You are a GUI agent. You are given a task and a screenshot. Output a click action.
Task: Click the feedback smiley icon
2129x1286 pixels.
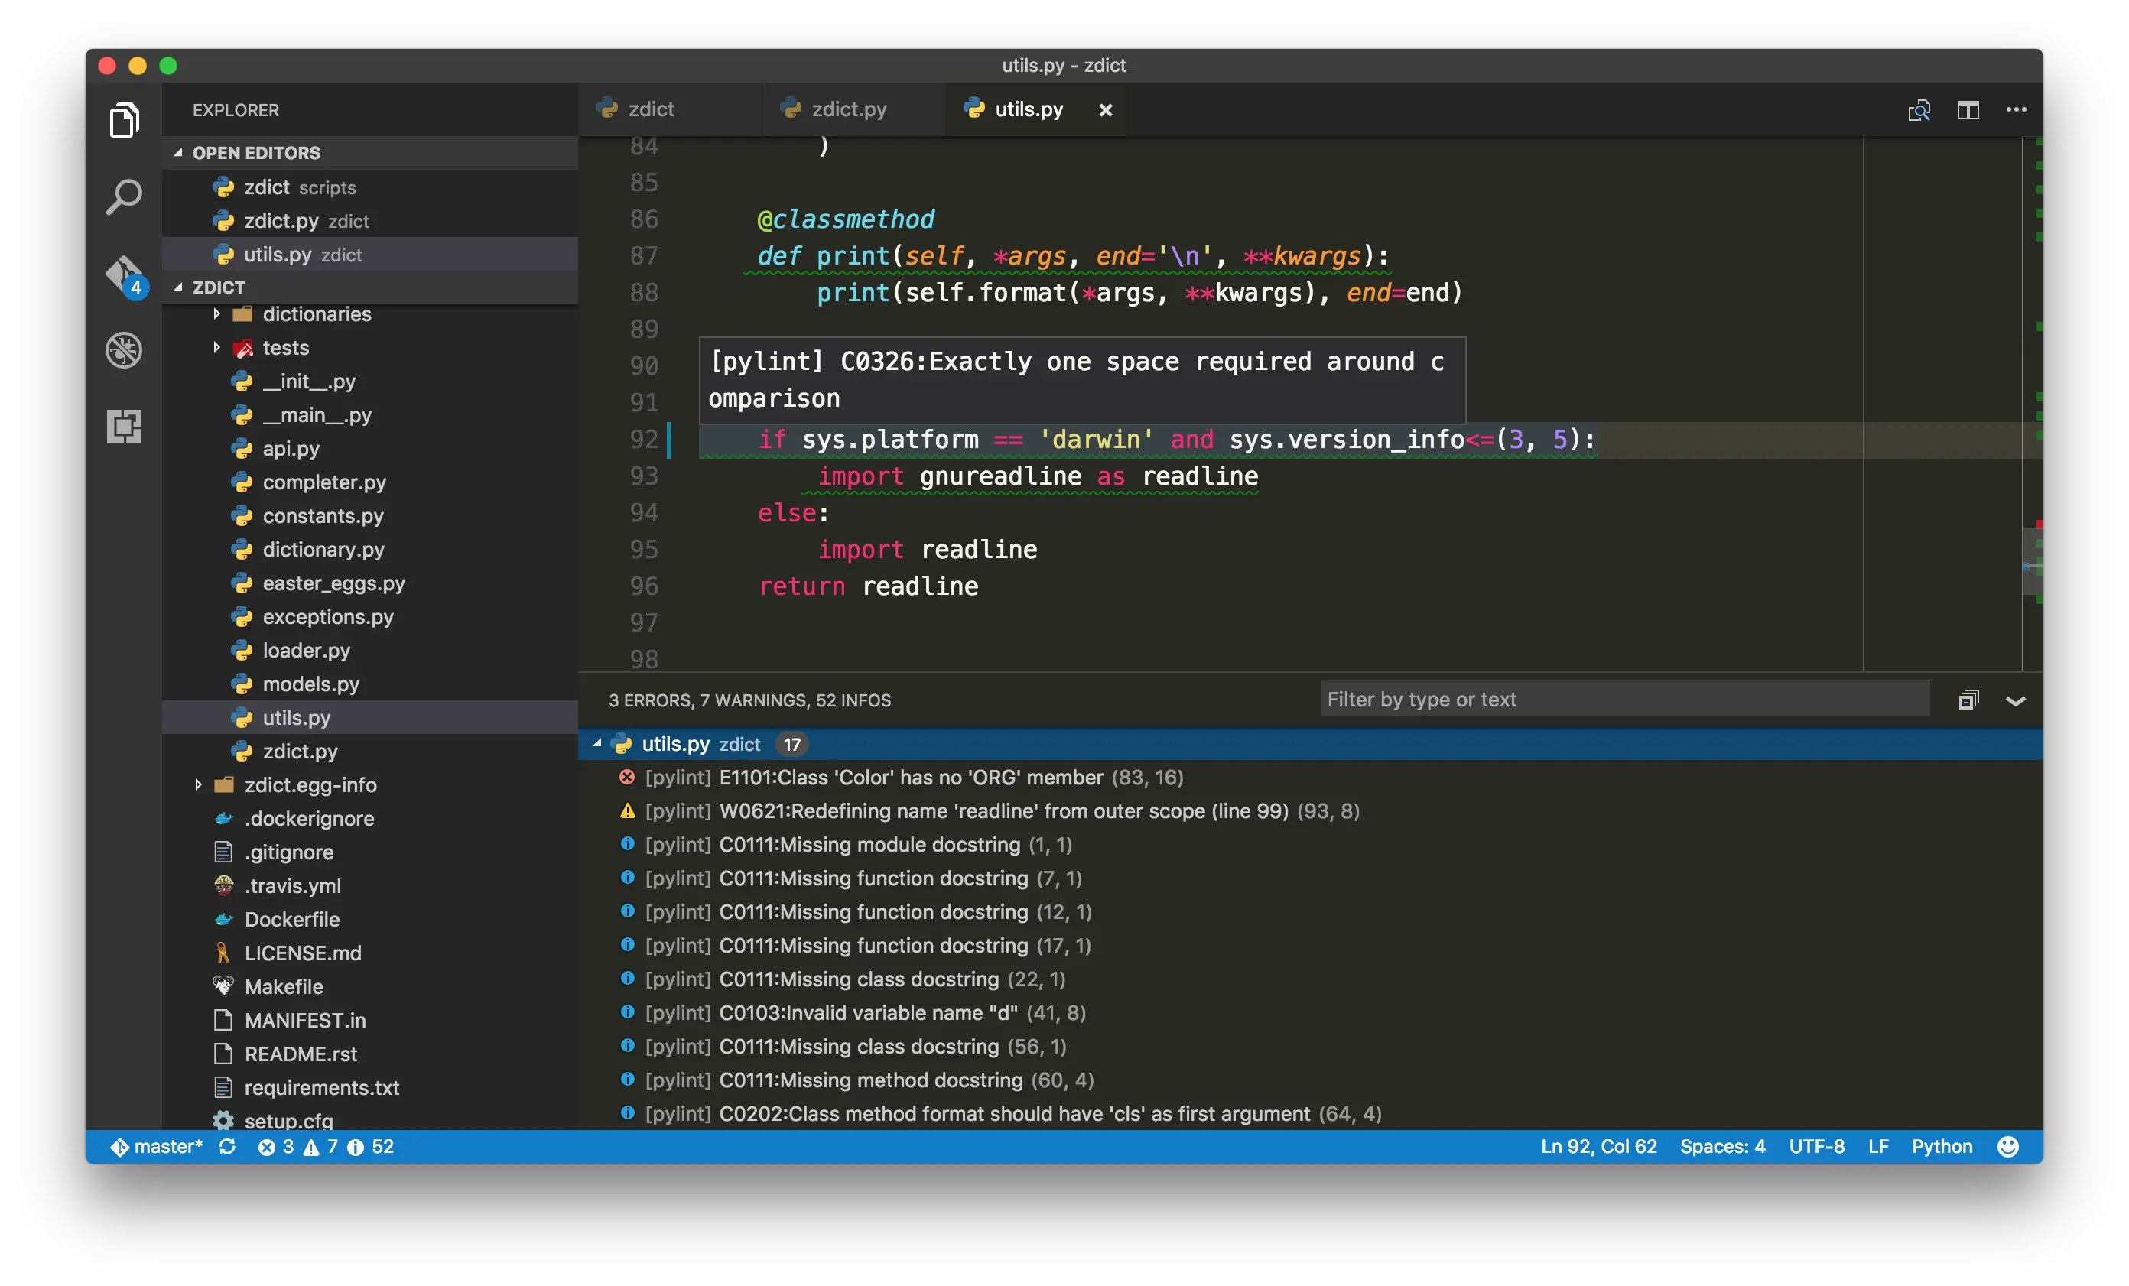click(x=2008, y=1147)
